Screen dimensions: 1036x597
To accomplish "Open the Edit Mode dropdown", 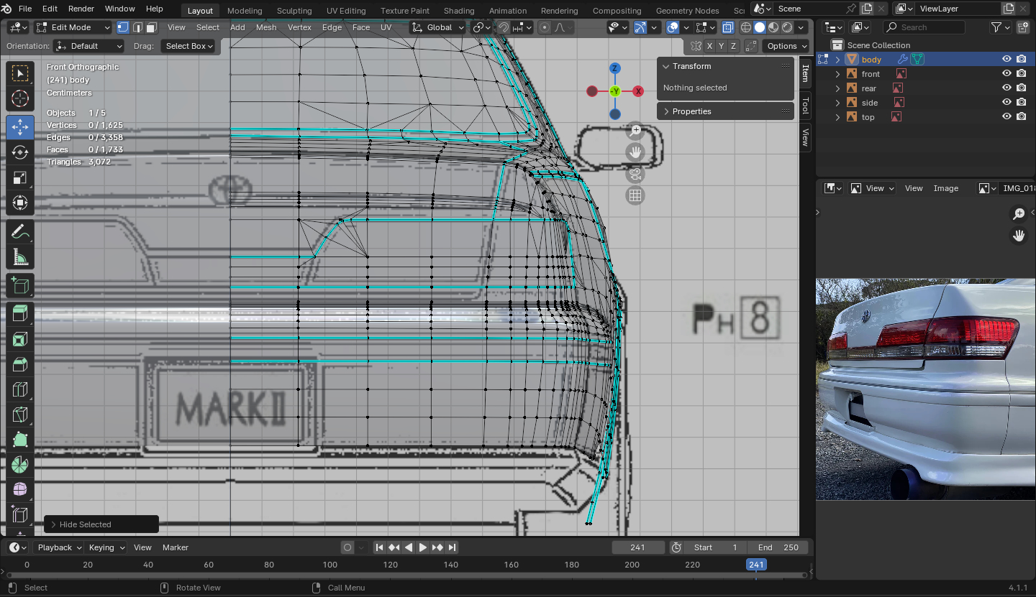I will pos(73,27).
